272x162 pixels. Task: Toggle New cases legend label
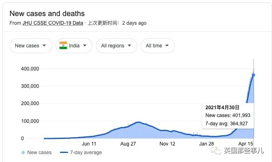click(x=39, y=153)
